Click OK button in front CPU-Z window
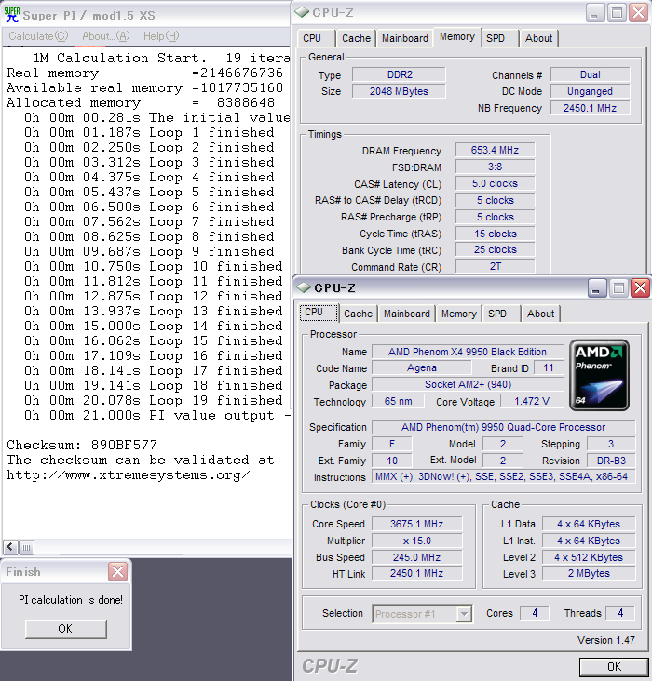 coord(614,667)
